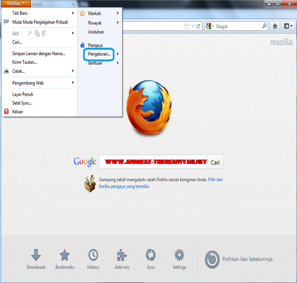This screenshot has height=283, width=297.
Task: Click the Google logo beside search box
Action: 85,162
